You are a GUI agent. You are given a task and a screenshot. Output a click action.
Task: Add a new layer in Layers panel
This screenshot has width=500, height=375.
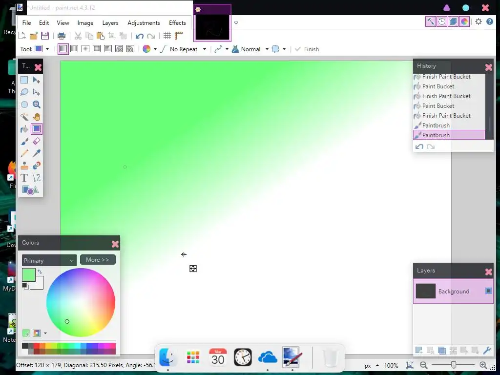pos(419,351)
